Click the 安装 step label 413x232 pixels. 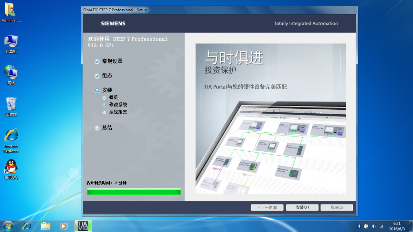(107, 90)
